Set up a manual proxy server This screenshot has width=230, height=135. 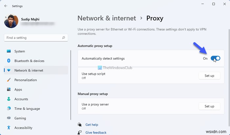[209, 106]
